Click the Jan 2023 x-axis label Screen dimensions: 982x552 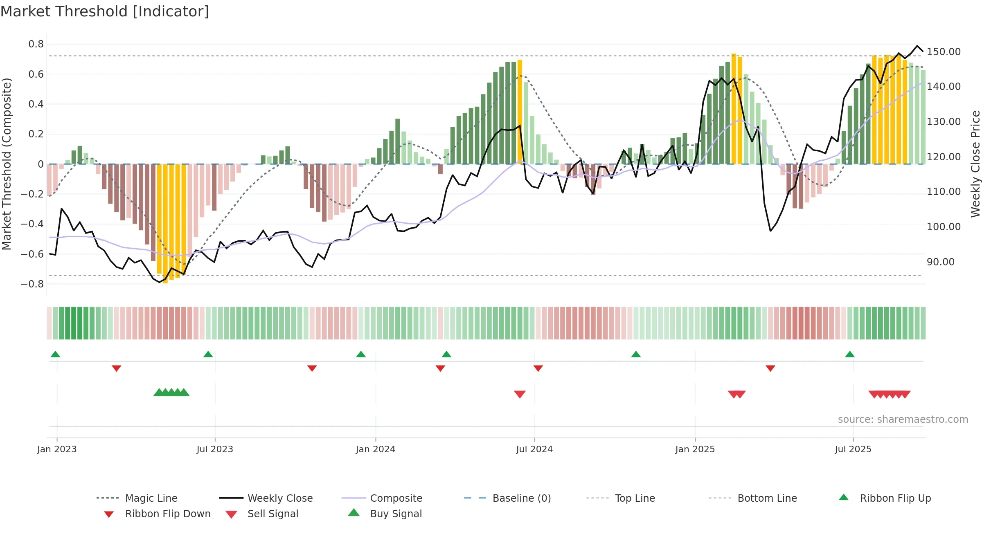[x=57, y=449]
